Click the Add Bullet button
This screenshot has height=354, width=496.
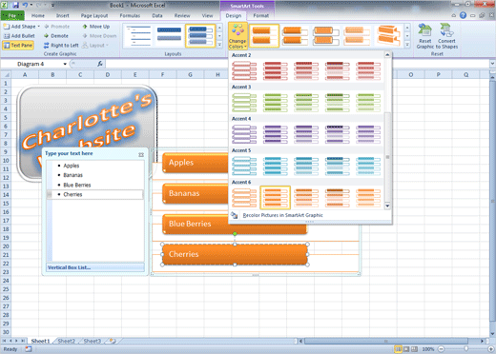click(19, 36)
